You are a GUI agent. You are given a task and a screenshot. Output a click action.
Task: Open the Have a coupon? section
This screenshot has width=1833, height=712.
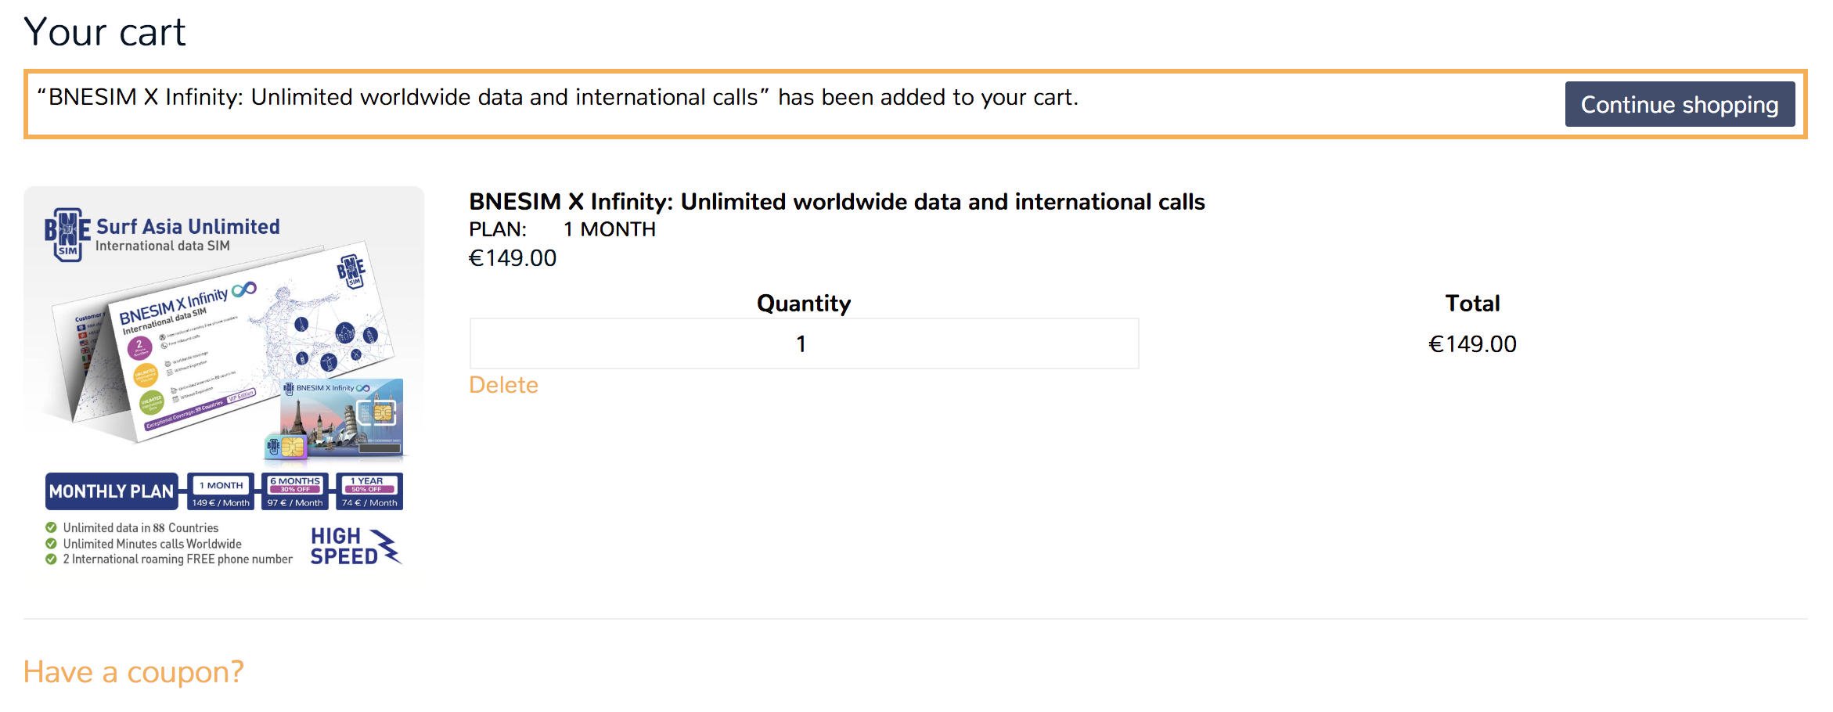(x=133, y=671)
